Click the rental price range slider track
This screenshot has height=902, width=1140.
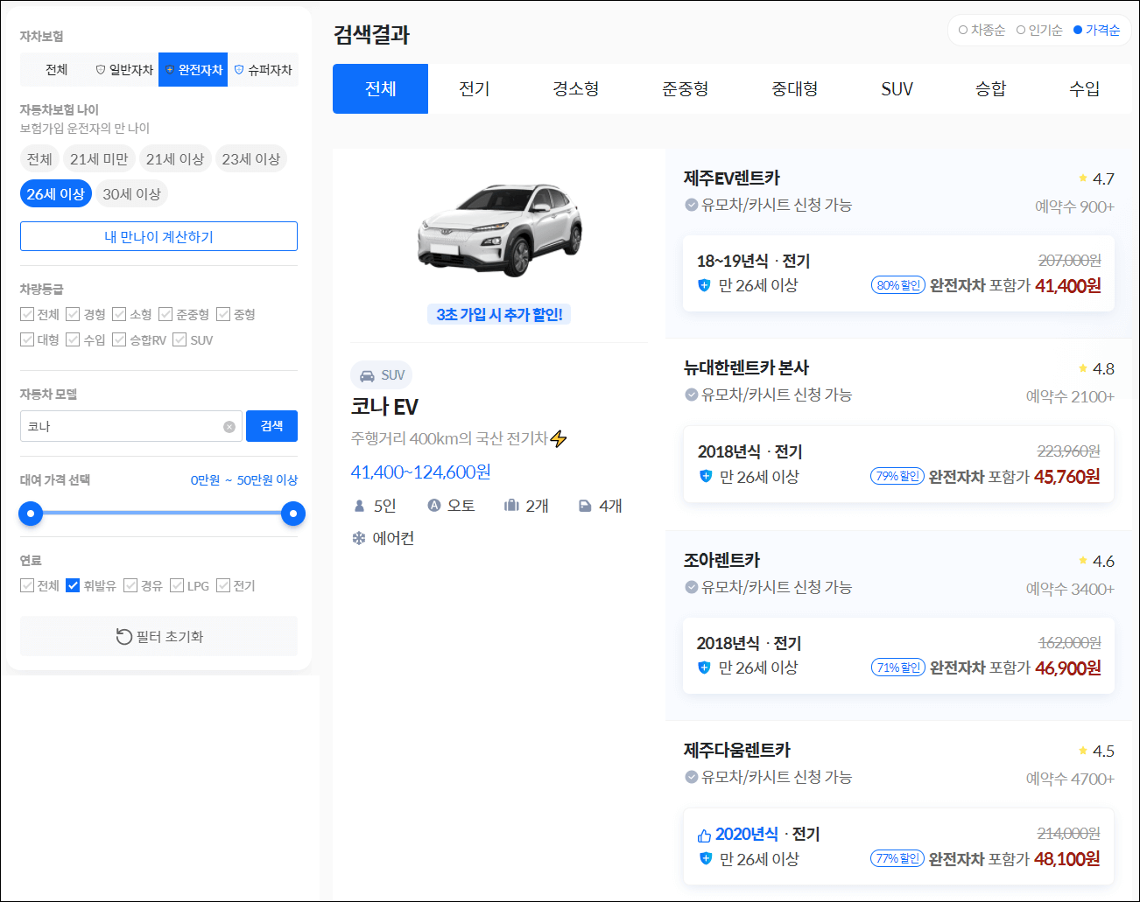pos(162,514)
